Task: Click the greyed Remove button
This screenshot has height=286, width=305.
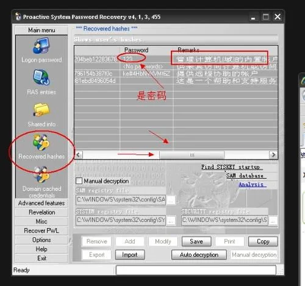Action: 96,241
